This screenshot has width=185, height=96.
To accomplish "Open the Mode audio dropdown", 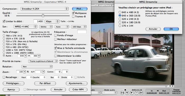I will click(109, 93).
